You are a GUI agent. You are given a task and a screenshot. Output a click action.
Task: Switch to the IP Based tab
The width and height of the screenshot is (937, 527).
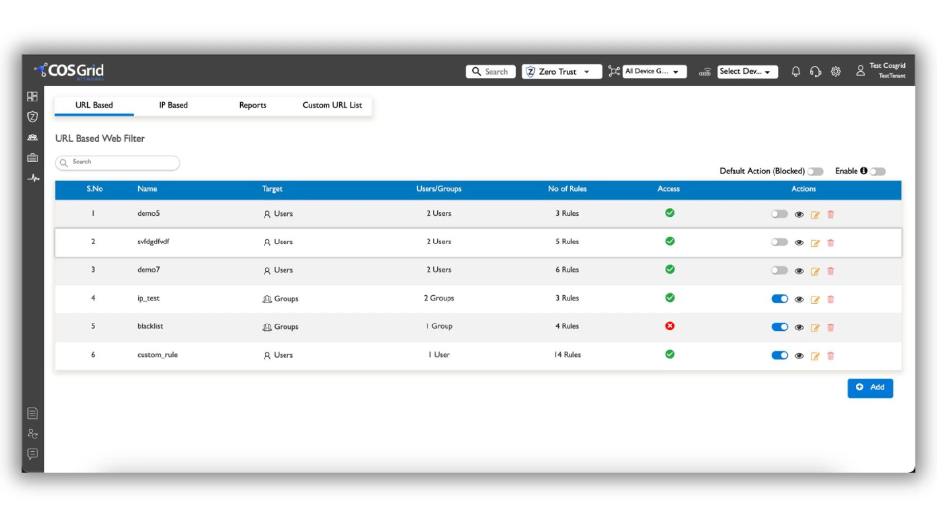pos(173,105)
